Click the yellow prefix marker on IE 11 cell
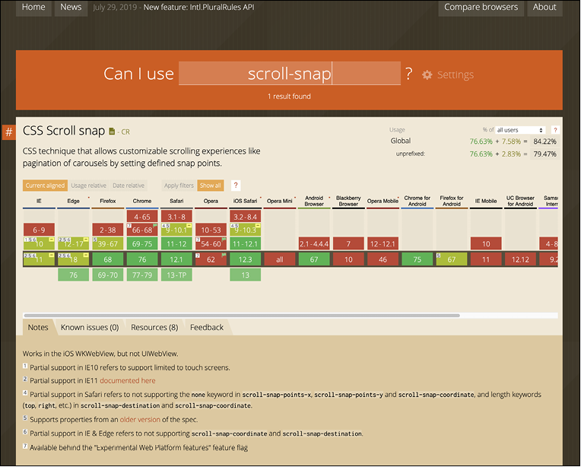581x467 pixels. [x=52, y=254]
